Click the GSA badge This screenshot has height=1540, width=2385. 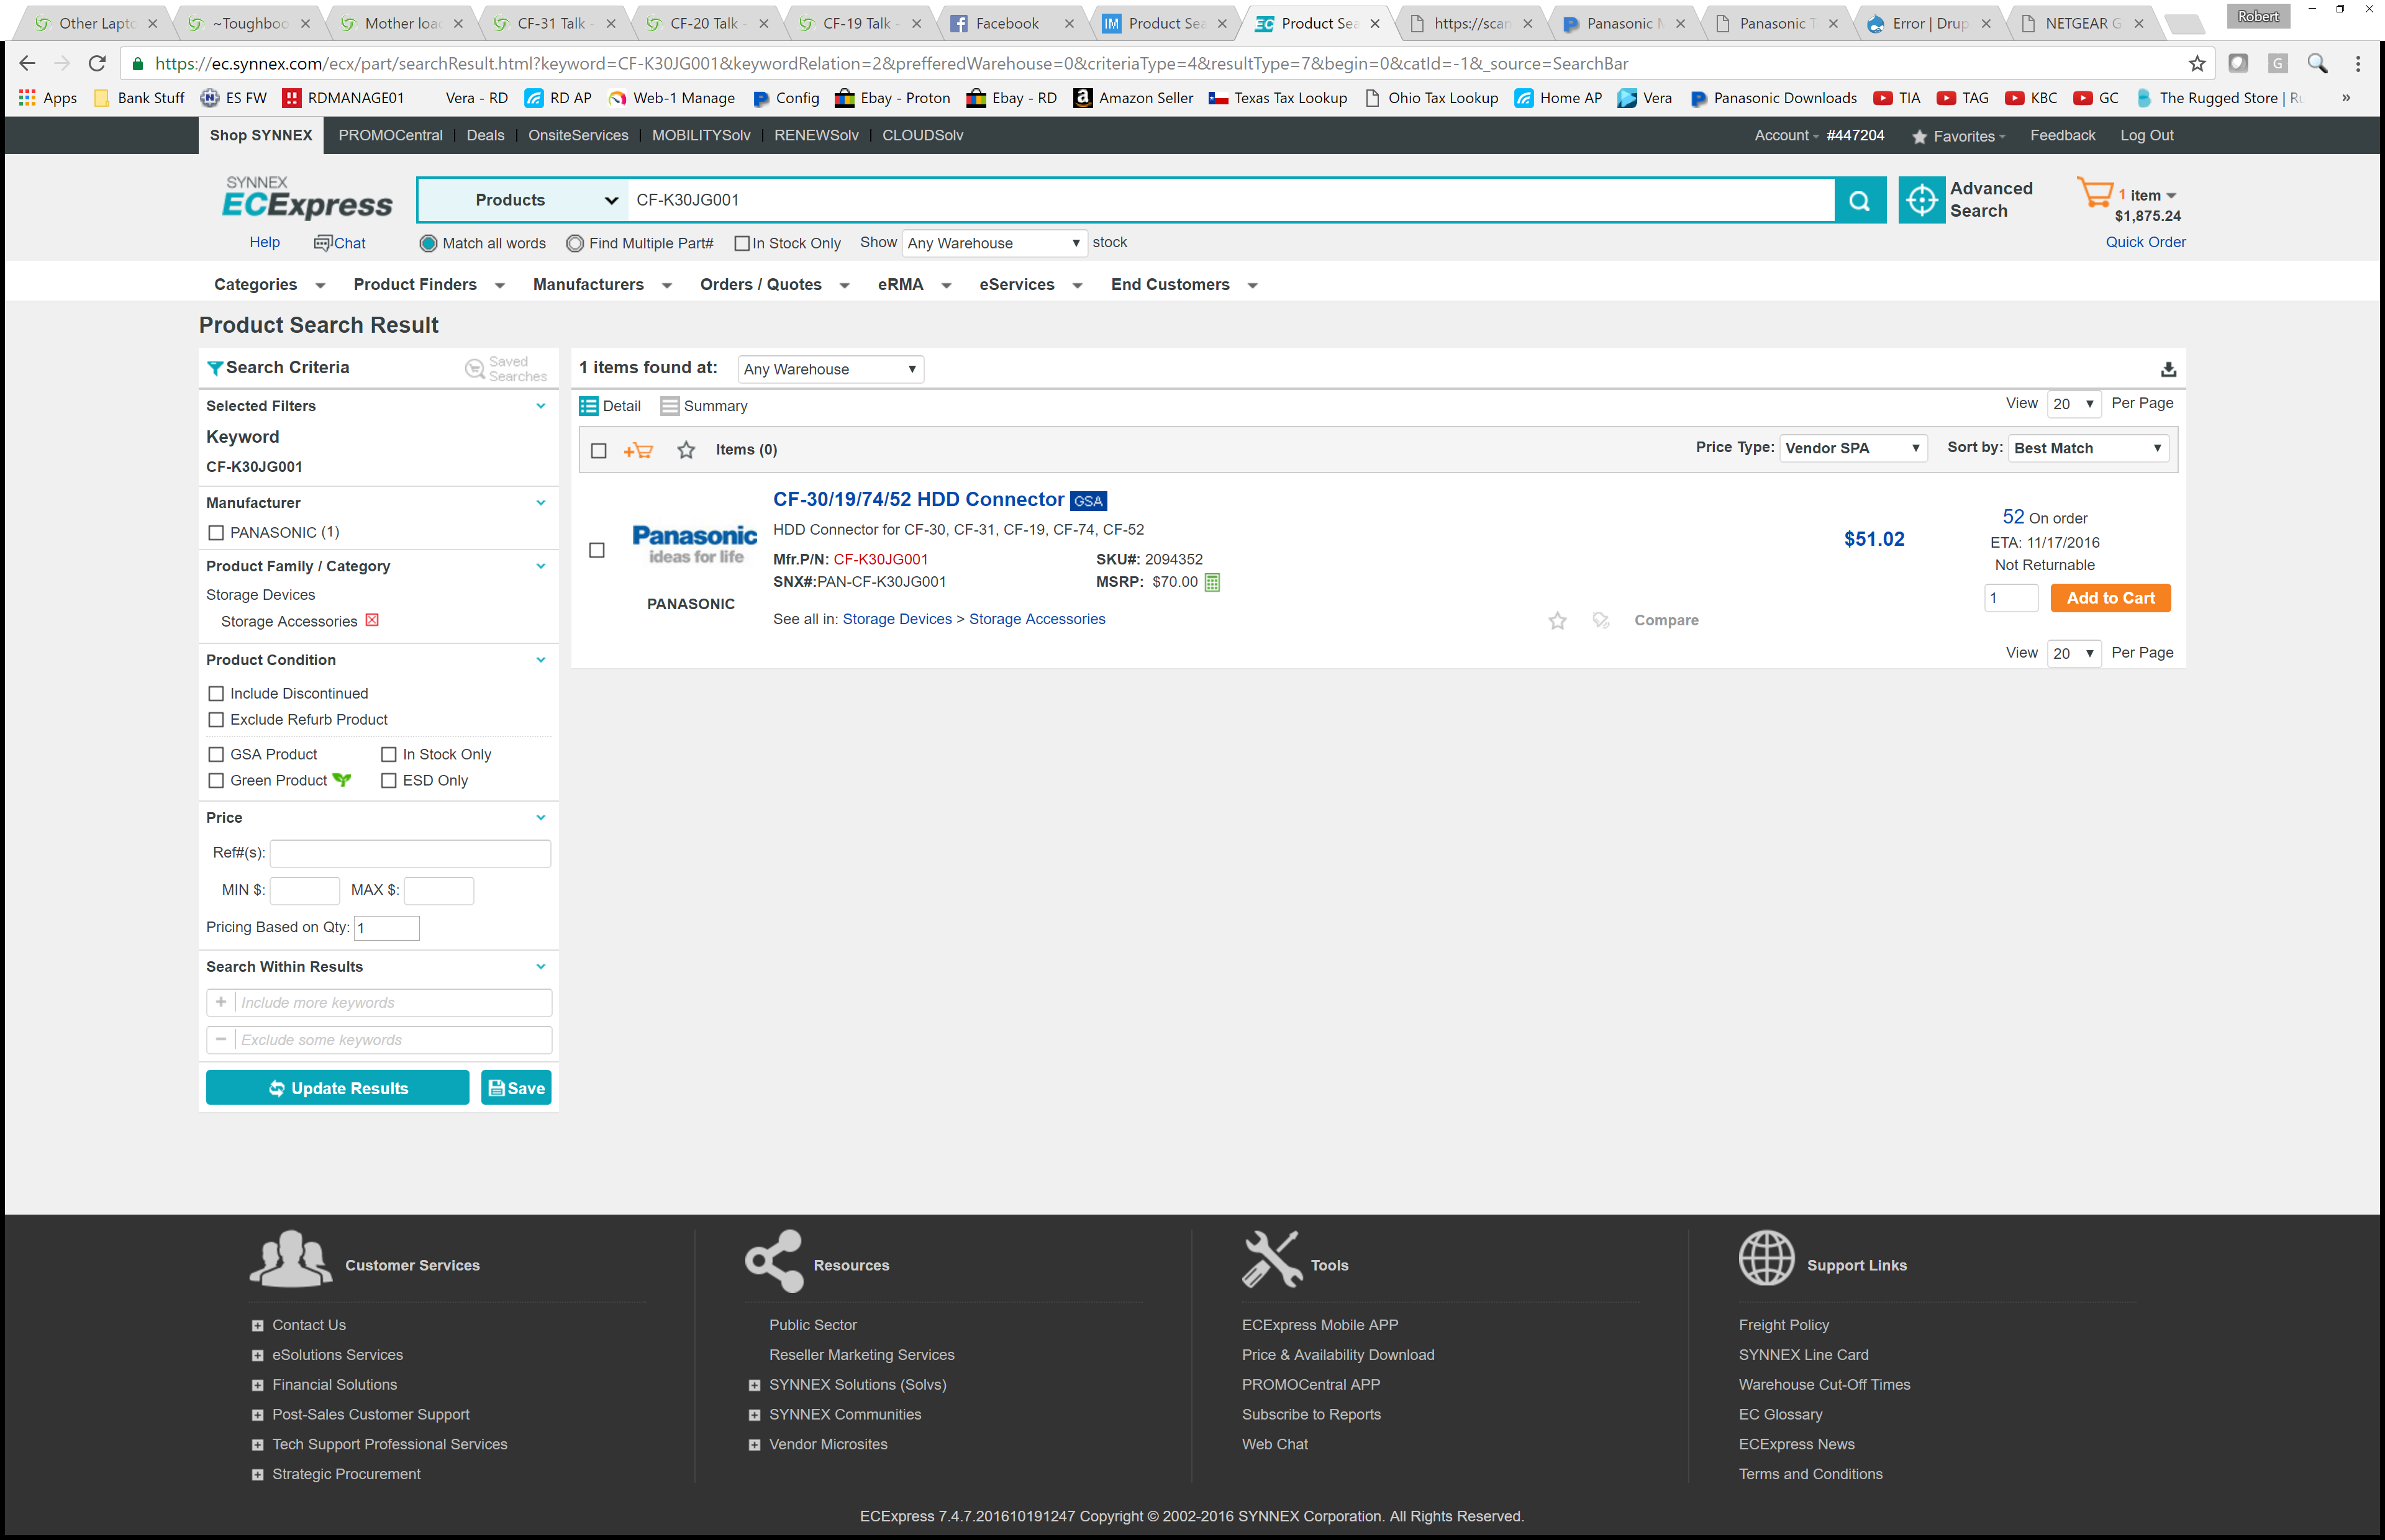(x=1088, y=501)
